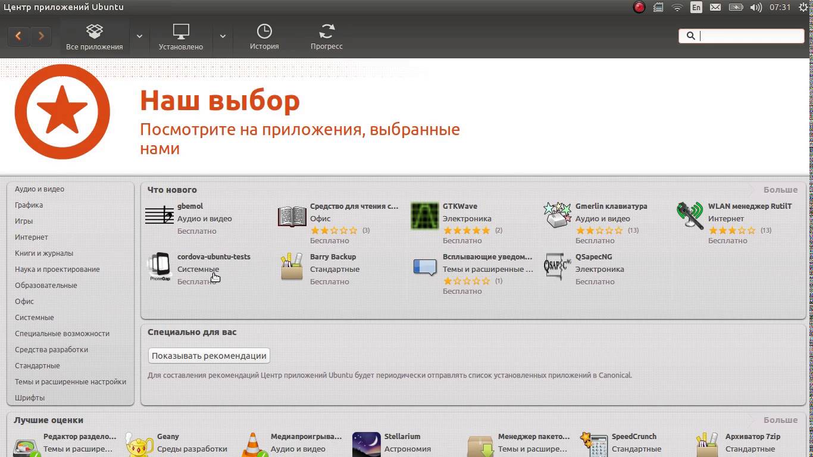813x457 pixels.
Task: Click the red record indicator in tray
Action: pyautogui.click(x=639, y=7)
